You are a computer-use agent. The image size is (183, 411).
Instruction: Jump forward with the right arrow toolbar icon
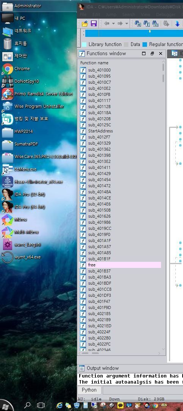click(120, 24)
